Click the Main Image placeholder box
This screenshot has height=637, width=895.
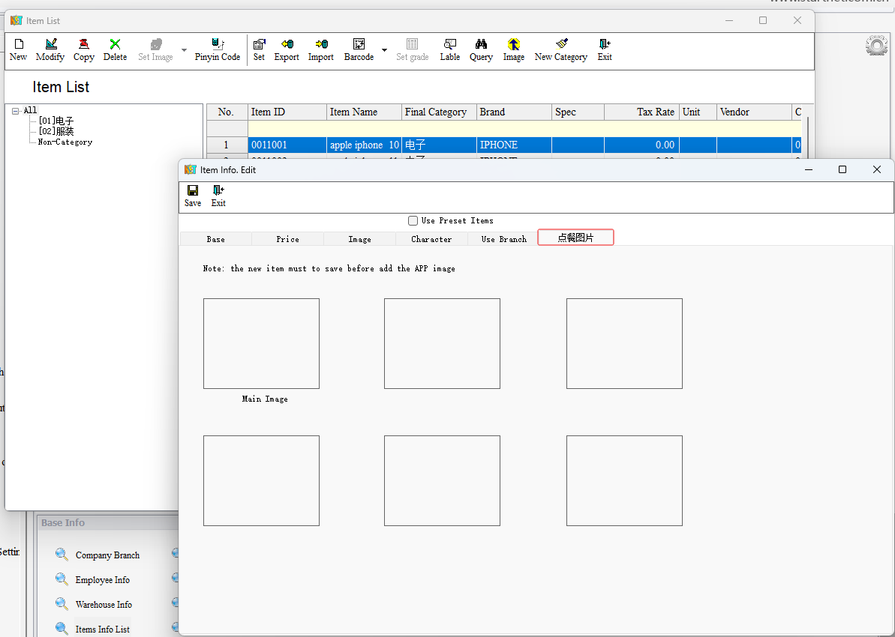pos(261,343)
